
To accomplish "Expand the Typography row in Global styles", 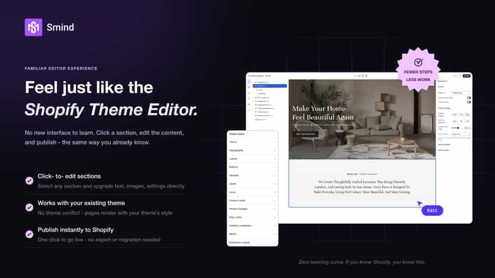I will 252,150.
